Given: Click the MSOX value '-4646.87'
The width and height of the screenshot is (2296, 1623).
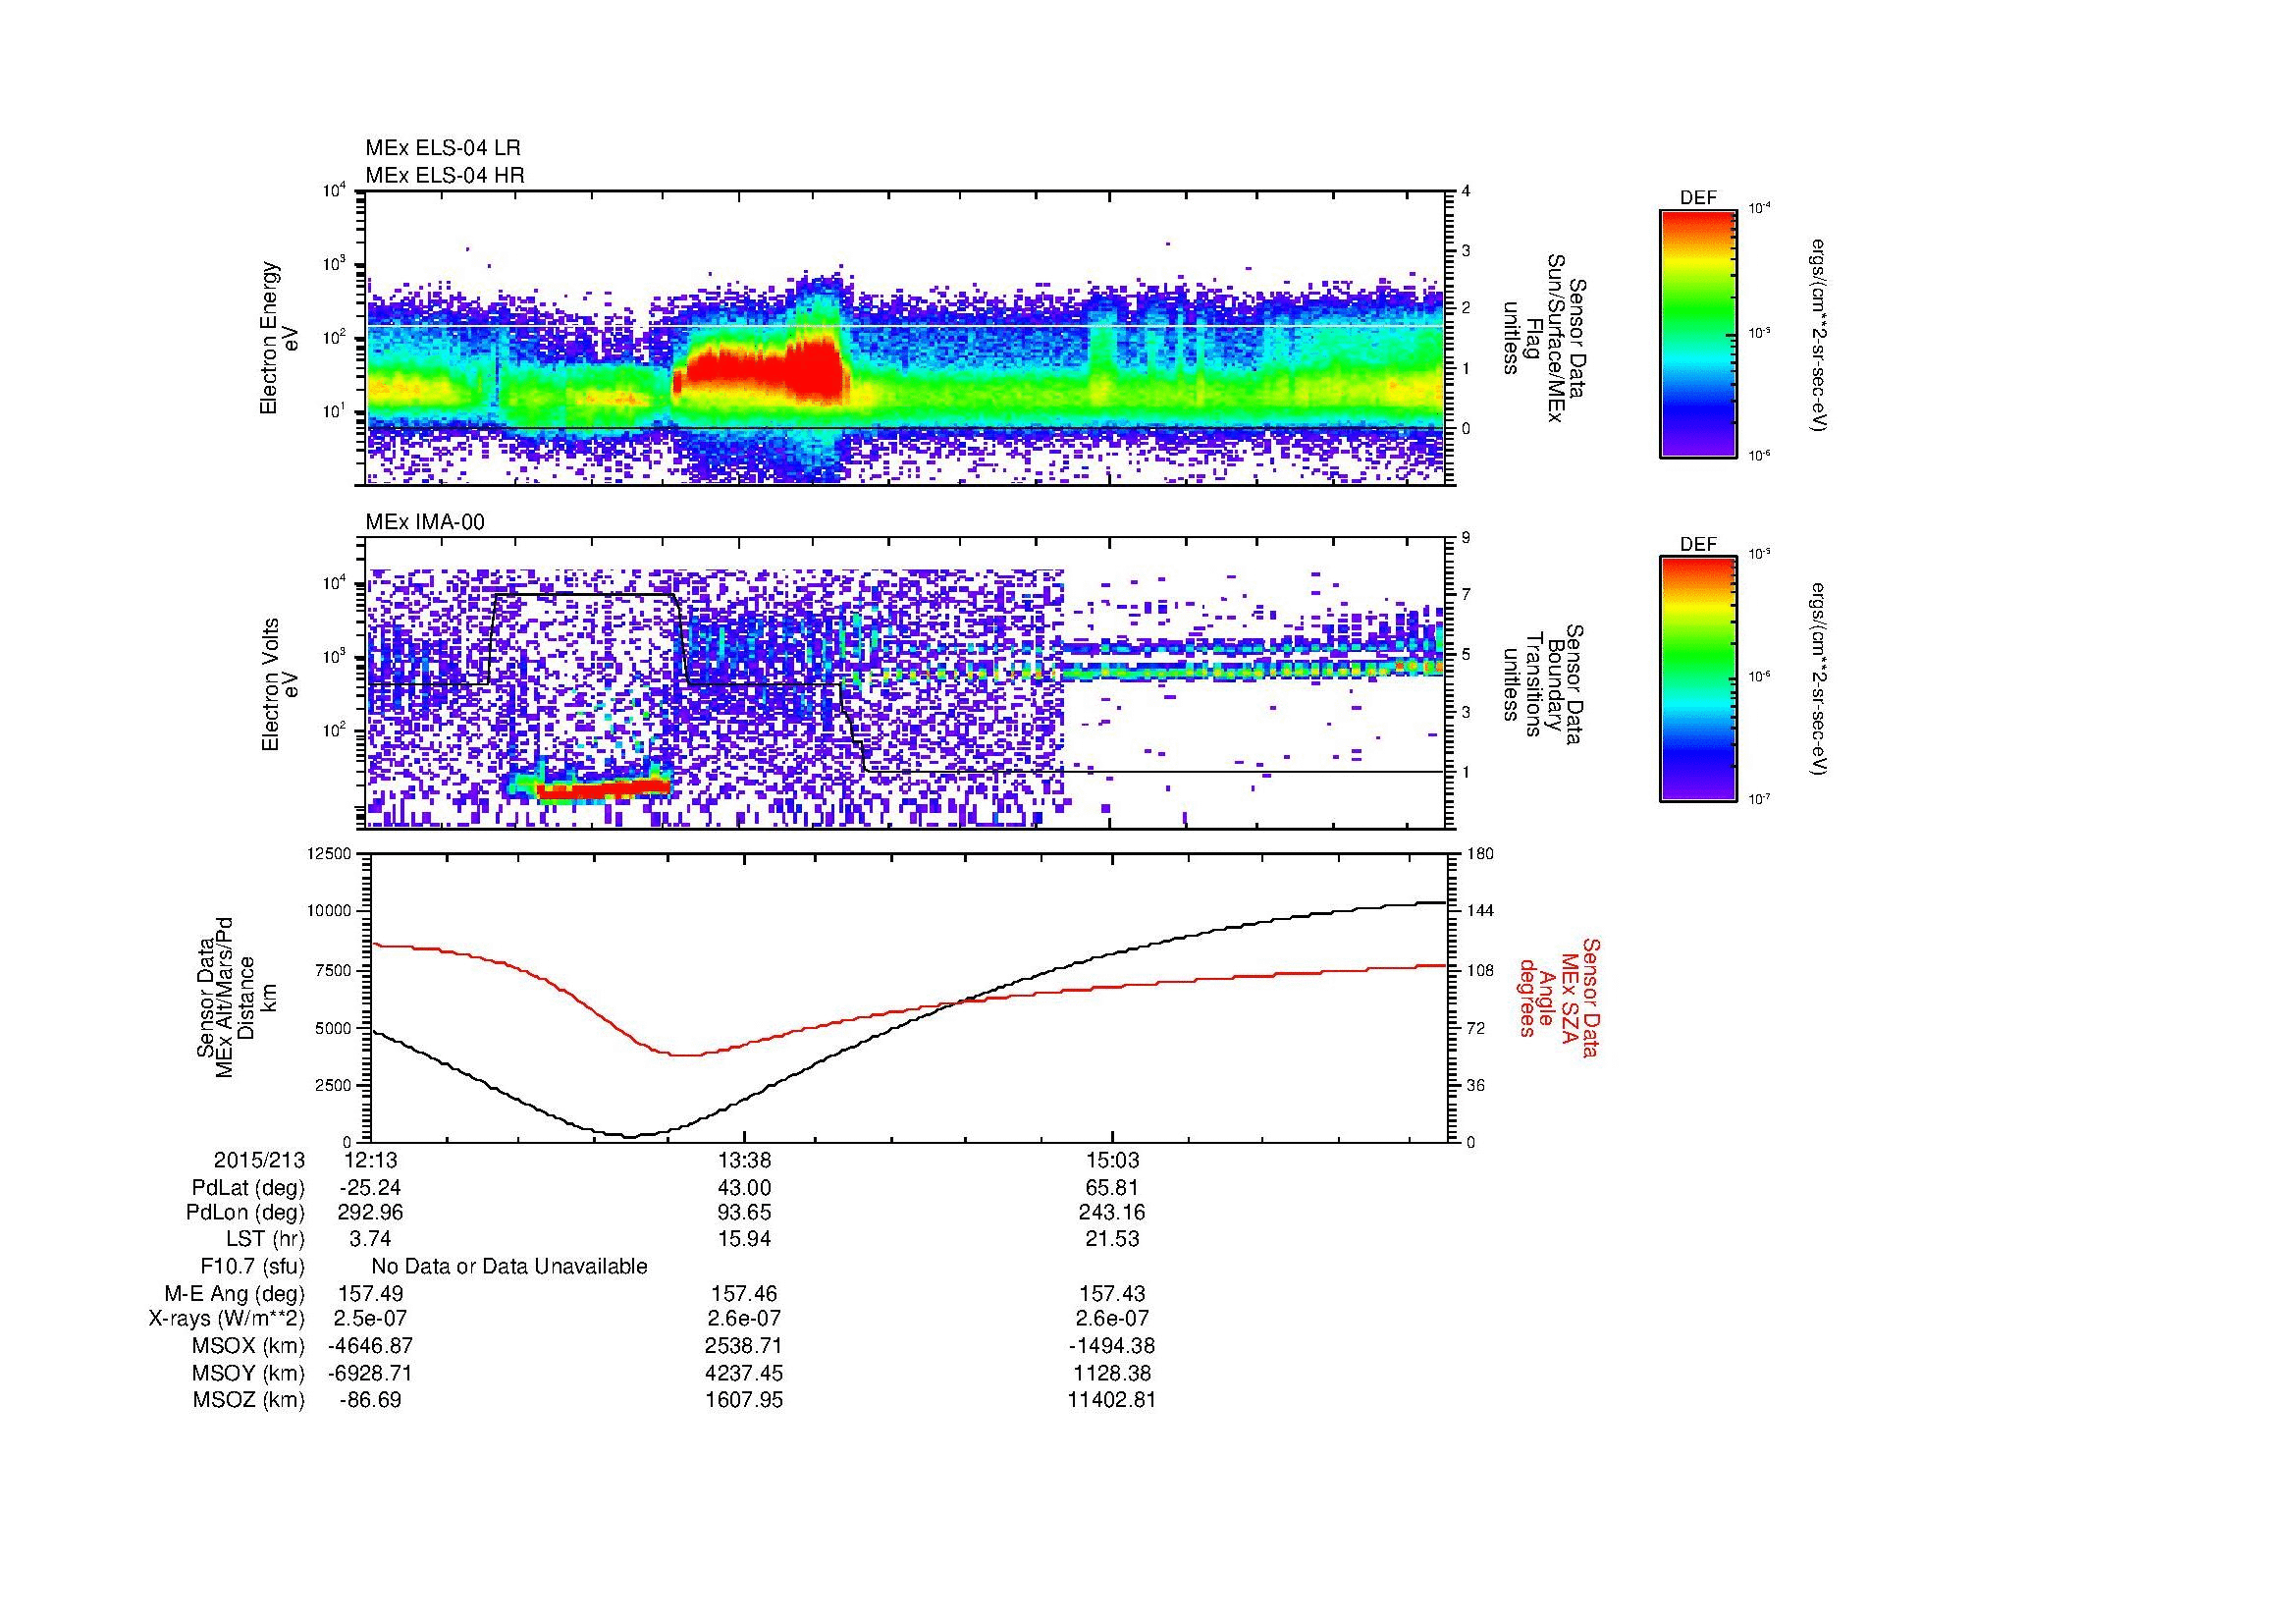Looking at the screenshot, I should (x=371, y=1346).
